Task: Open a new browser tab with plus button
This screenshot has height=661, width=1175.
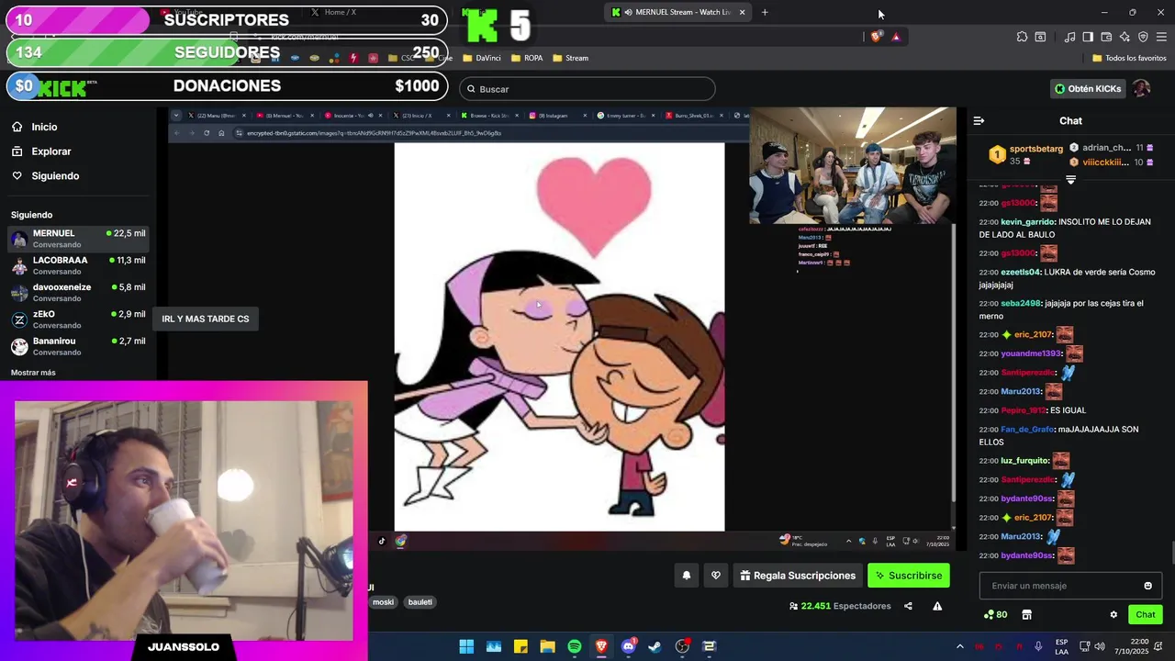Action: point(765,12)
